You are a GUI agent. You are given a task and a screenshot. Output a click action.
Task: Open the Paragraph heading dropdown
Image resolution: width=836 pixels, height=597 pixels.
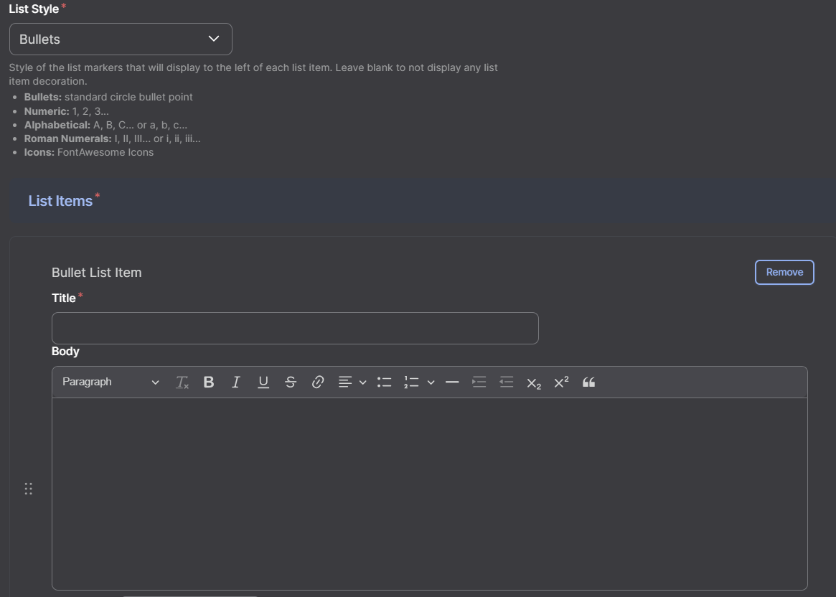point(111,382)
